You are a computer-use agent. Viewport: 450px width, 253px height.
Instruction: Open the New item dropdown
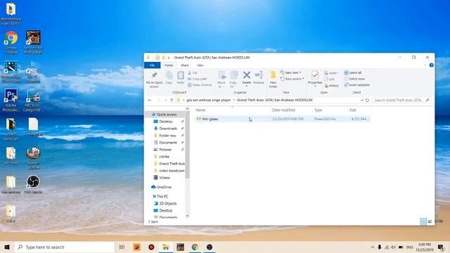(x=291, y=73)
